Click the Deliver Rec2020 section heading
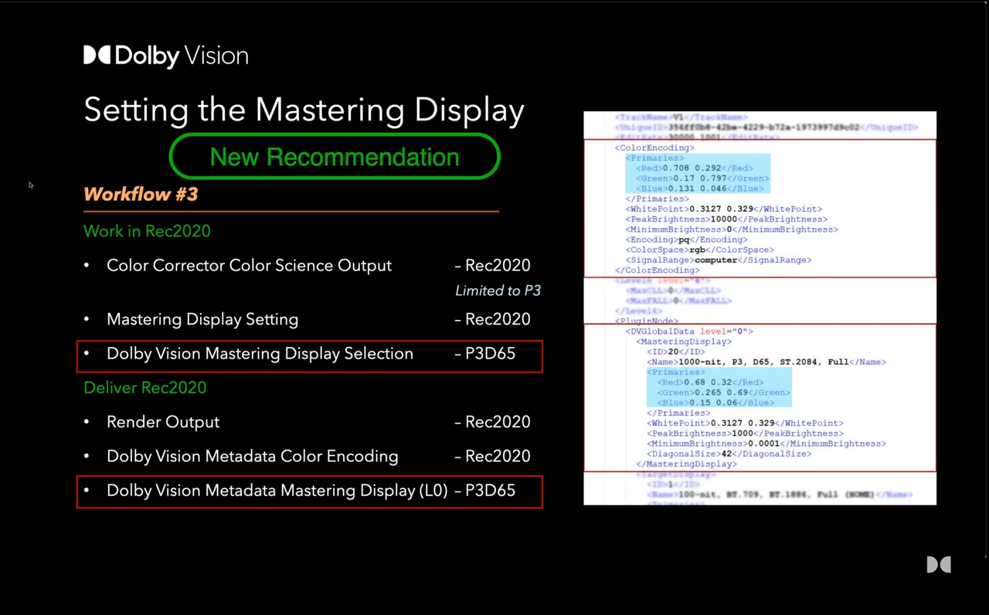The width and height of the screenshot is (989, 615). click(x=145, y=387)
